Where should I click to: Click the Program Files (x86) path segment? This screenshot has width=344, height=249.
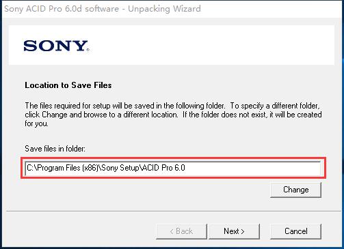click(68, 168)
